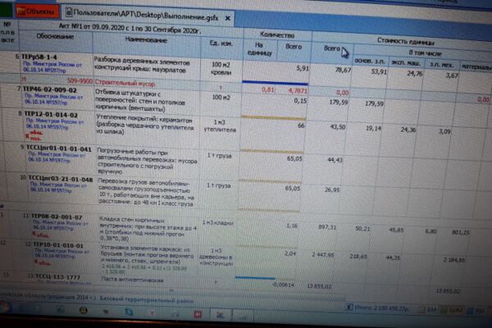Image resolution: width=492 pixels, height=328 pixels.
Task: Close the Выполнение.gsfx tab with the X
Action: (x=227, y=19)
